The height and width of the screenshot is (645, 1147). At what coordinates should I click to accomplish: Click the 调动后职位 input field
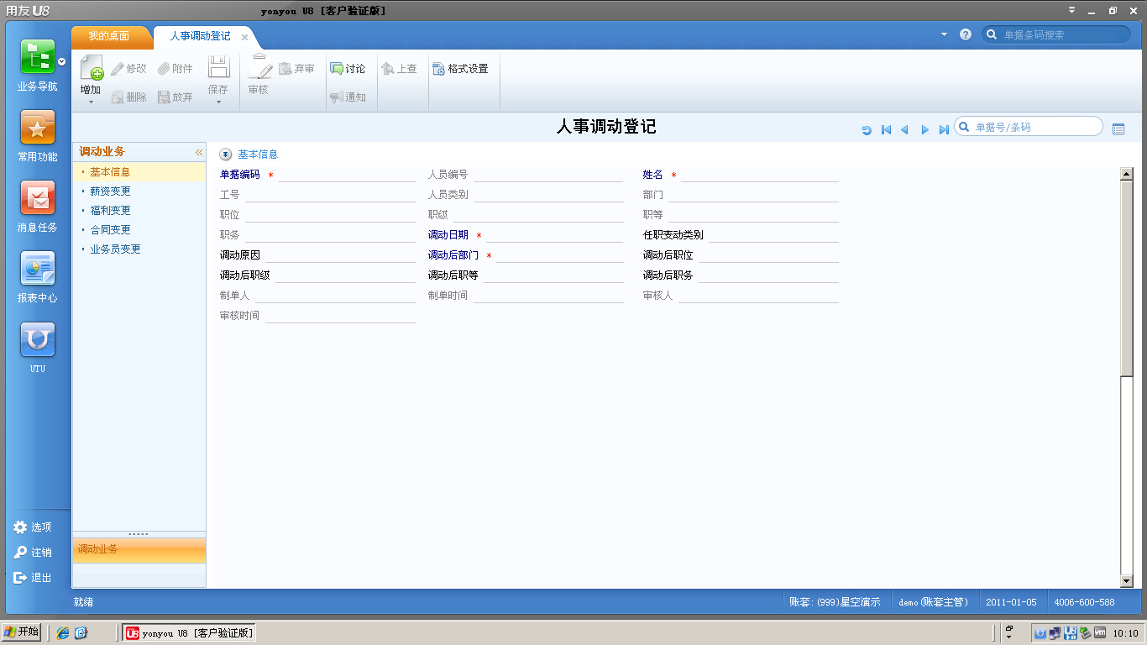(768, 255)
